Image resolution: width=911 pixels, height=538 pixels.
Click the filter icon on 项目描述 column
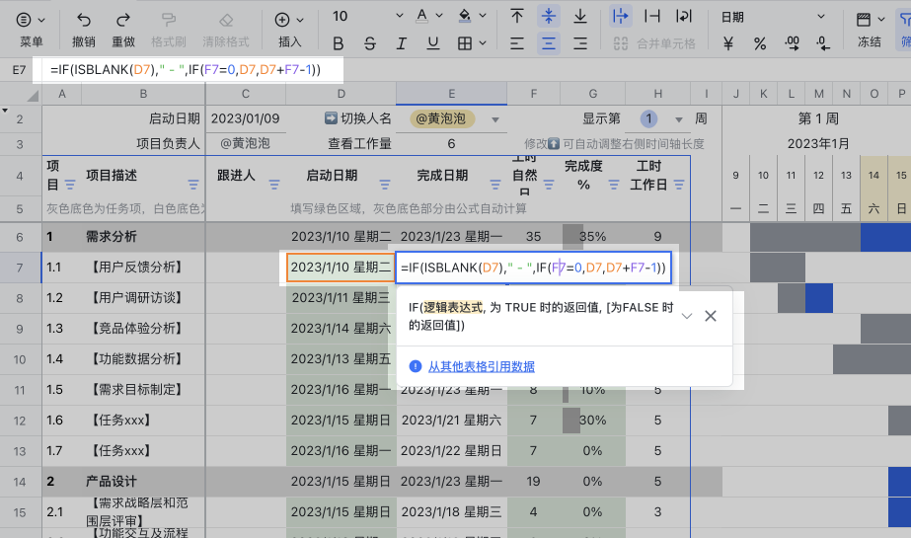(193, 185)
